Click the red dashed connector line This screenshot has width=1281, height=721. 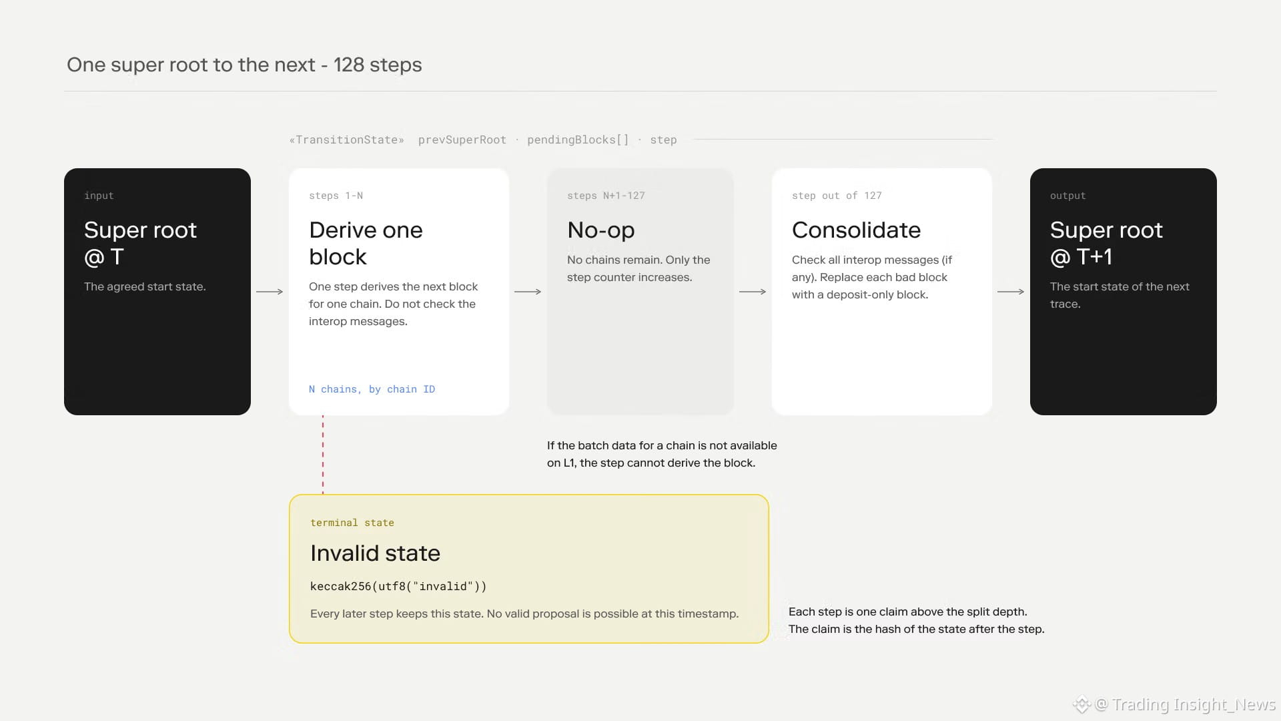[323, 455]
